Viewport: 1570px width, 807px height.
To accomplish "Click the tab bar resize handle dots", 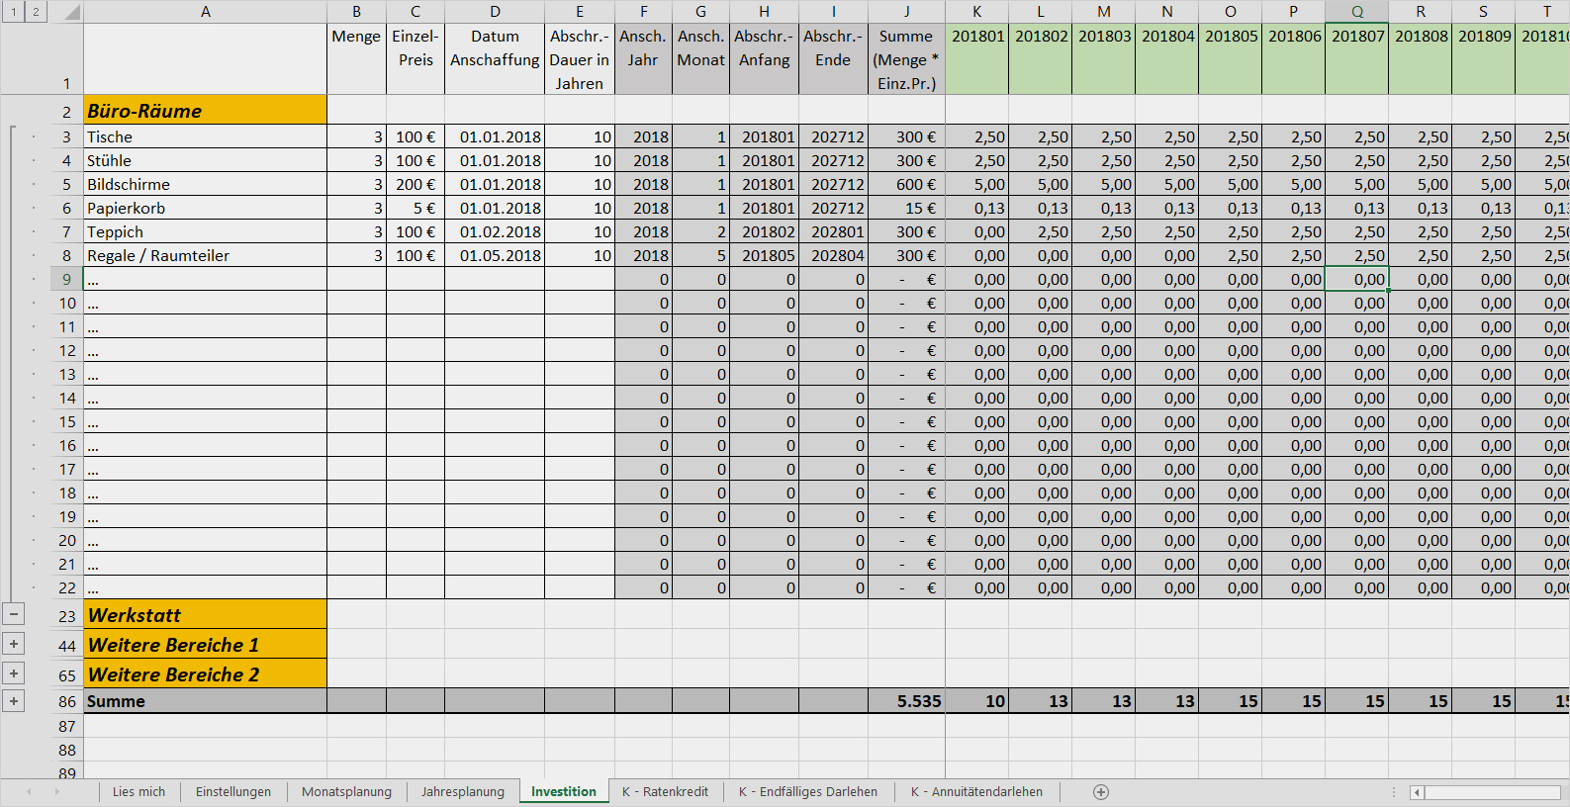I will pos(1394,792).
